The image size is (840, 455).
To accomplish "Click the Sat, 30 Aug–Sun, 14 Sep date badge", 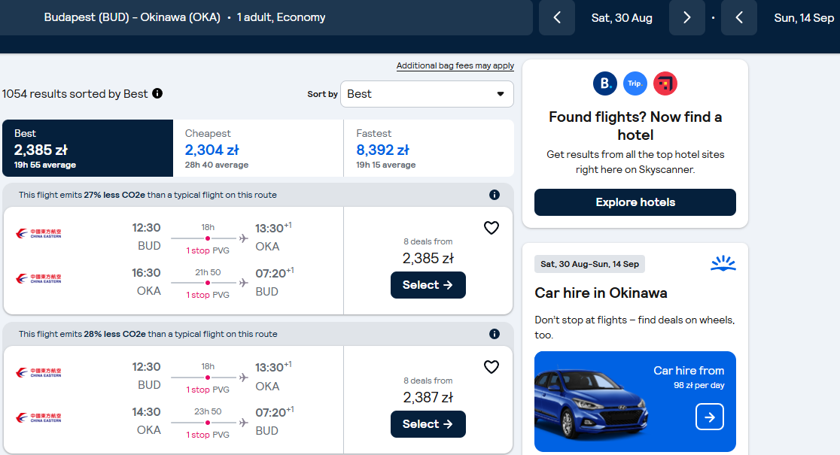I will tap(590, 264).
